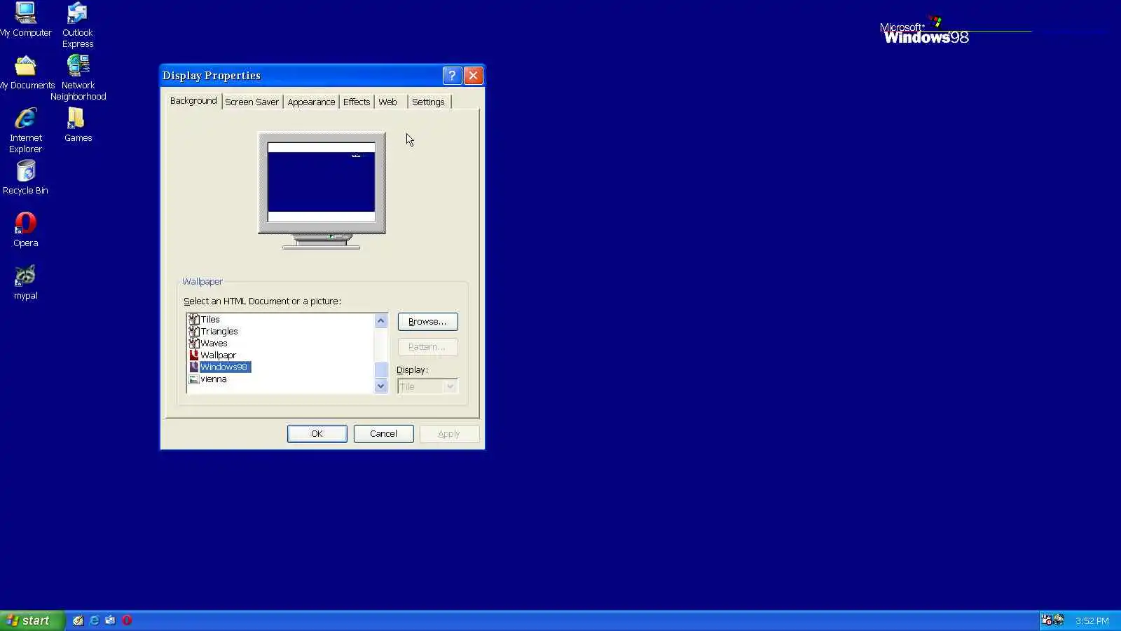Select the Windows98 wallpaper

coord(219,367)
